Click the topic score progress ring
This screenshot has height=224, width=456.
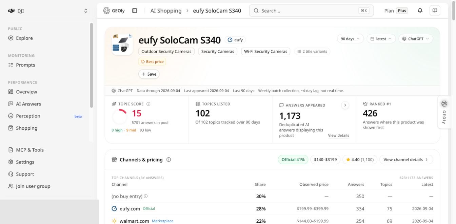[x=120, y=117]
